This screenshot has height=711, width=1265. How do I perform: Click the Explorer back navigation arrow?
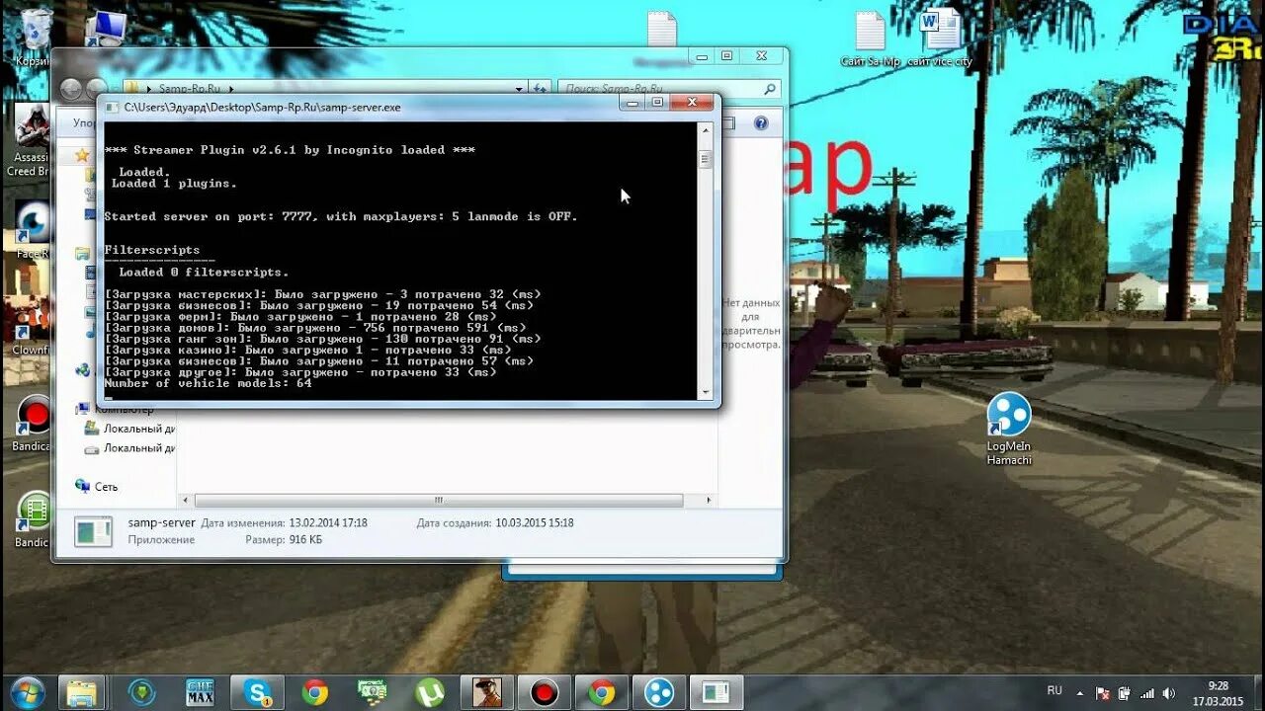point(71,89)
